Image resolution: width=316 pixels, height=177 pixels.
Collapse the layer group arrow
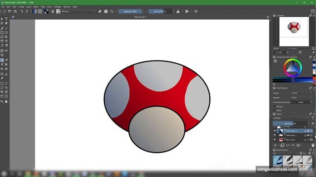tap(282, 127)
